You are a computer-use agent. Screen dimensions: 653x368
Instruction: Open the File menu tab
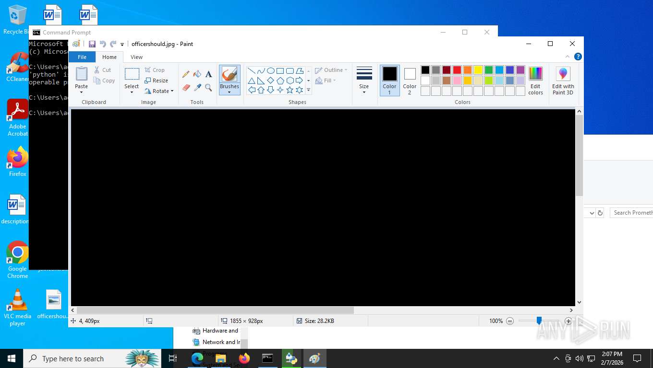tap(82, 57)
